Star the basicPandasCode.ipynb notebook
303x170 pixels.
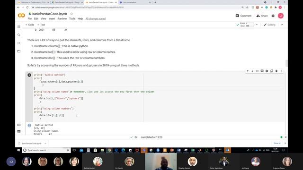click(71, 14)
